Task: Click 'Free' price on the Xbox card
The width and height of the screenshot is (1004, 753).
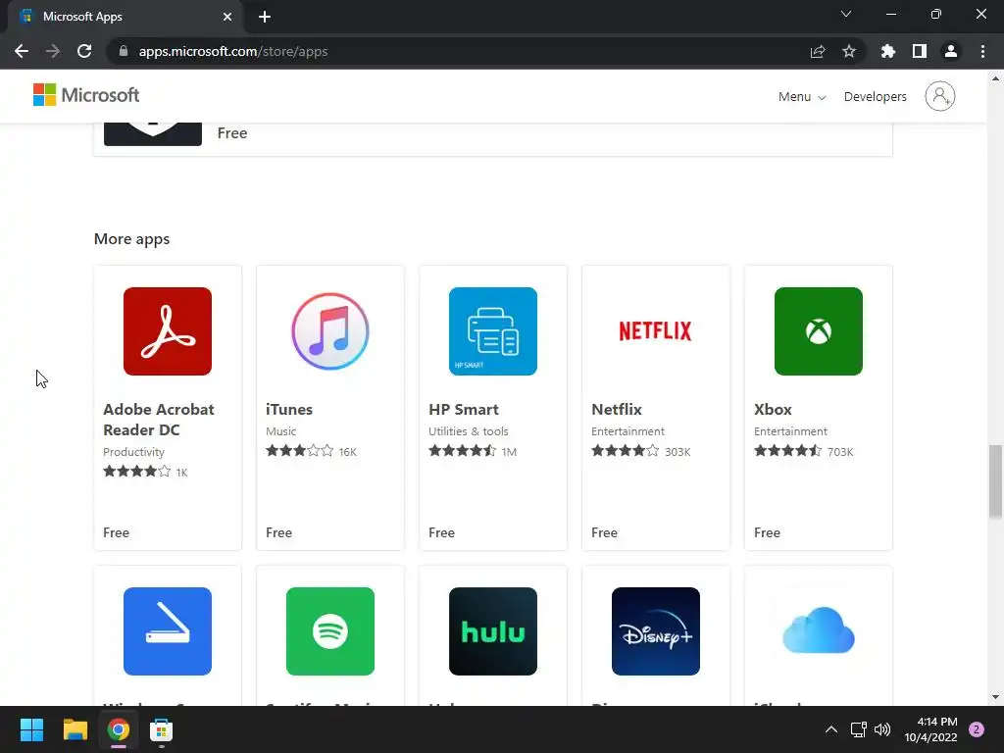Action: (x=767, y=532)
